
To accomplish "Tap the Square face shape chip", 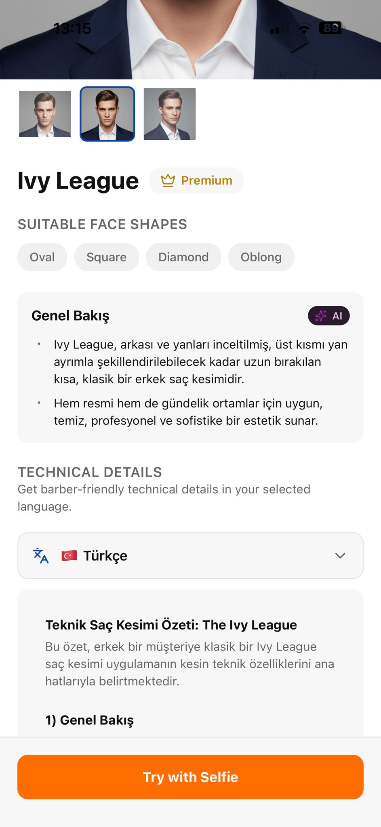I will pos(106,257).
